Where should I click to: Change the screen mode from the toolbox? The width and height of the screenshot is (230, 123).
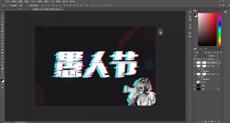coord(2,88)
